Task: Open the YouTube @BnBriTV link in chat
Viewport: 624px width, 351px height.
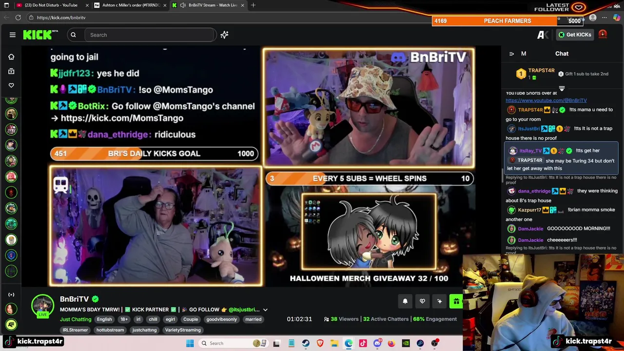Action: (546, 100)
